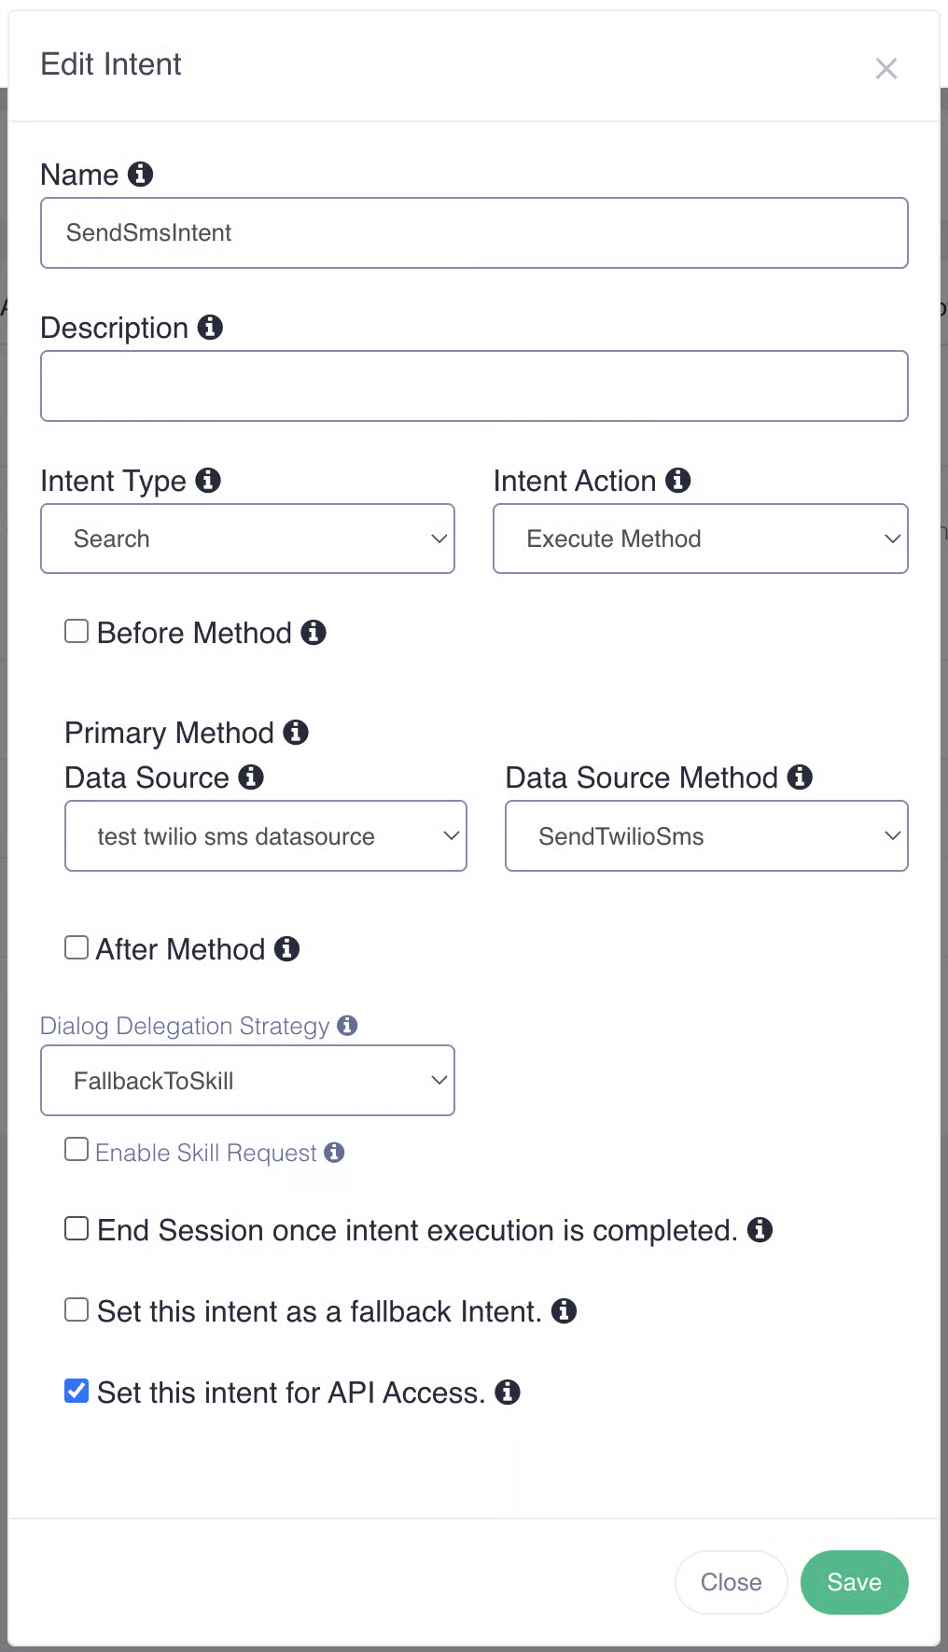Tick the End Session checkbox
The image size is (948, 1652).
click(77, 1229)
